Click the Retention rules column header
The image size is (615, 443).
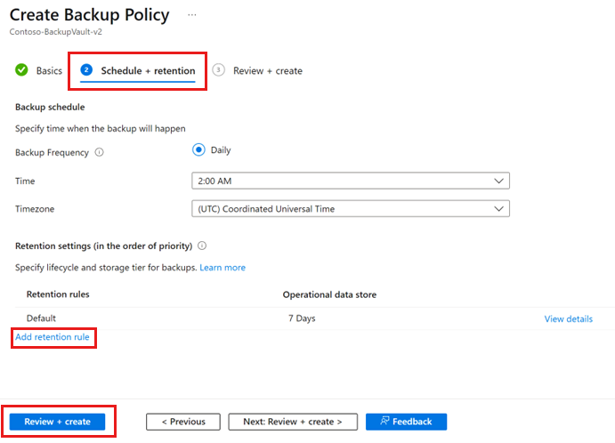point(58,294)
